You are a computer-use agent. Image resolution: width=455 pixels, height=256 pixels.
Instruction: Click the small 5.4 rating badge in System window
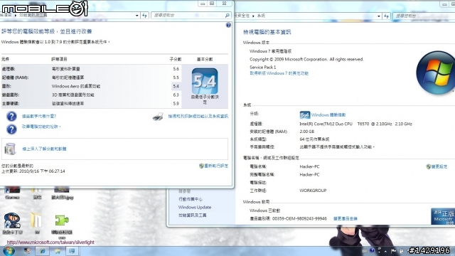point(305,115)
